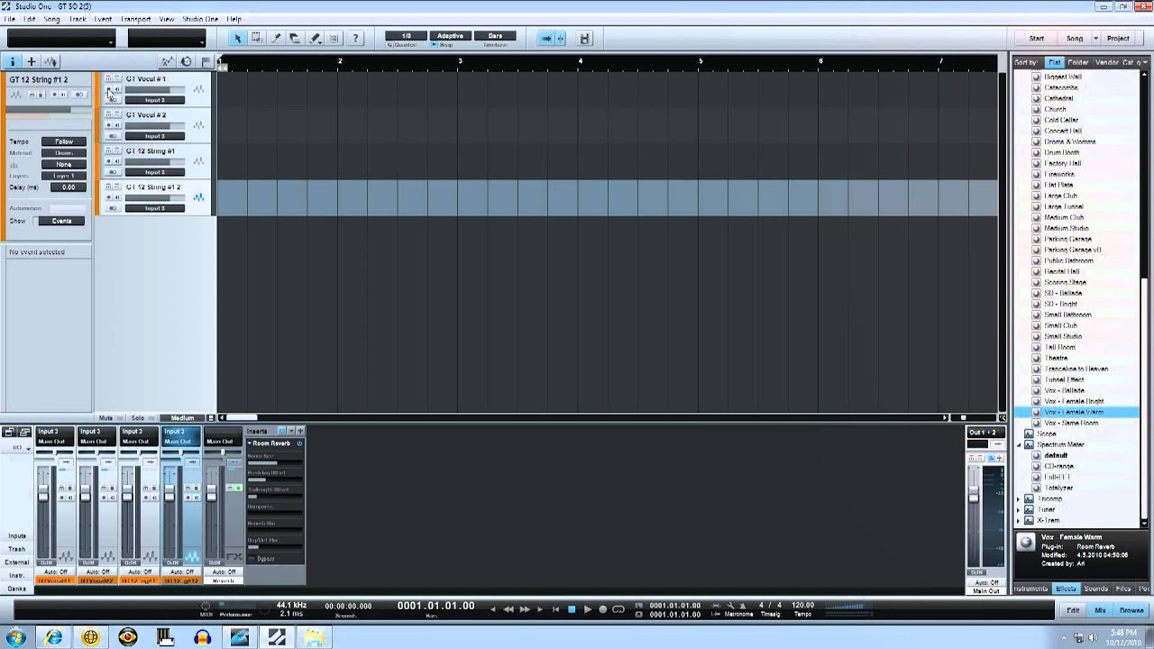
Task: Click the Song button
Action: pyautogui.click(x=1075, y=39)
